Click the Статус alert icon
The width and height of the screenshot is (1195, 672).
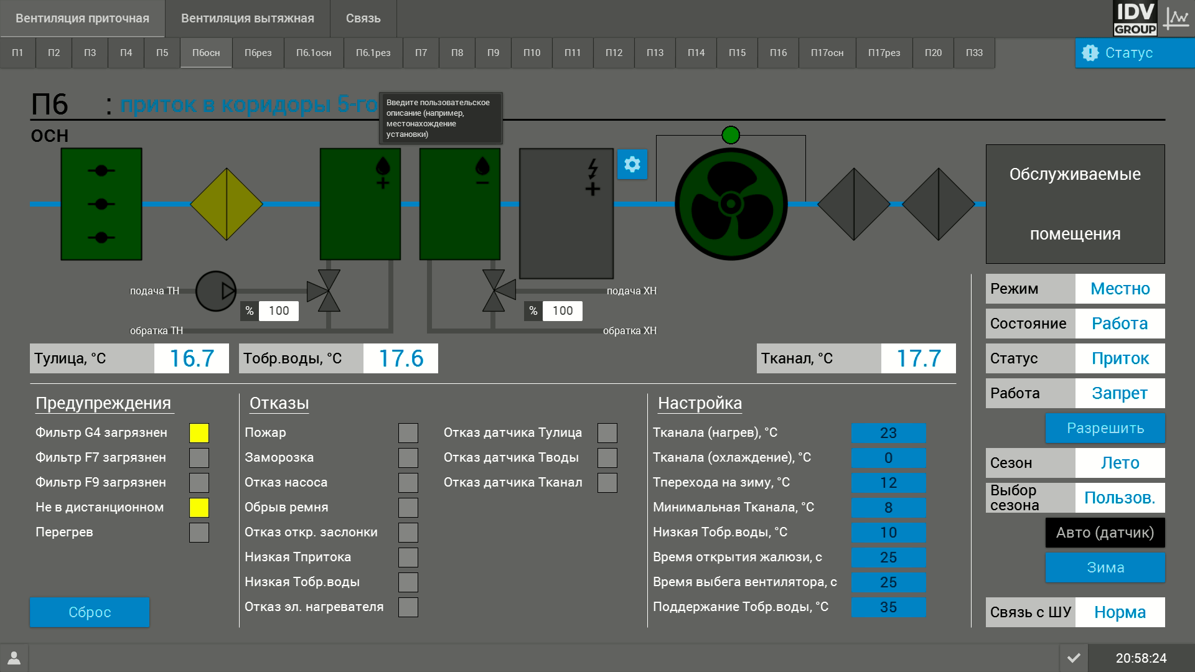pos(1090,53)
